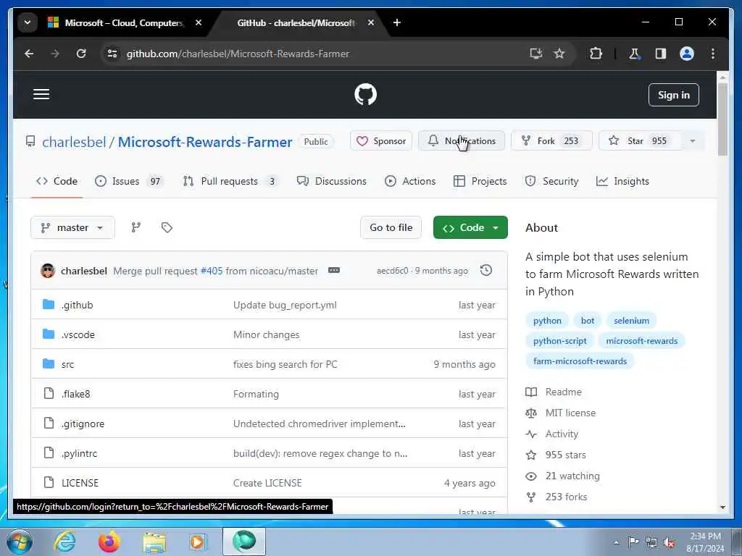Open the Pull requests tab
This screenshot has height=556, width=742.
click(x=230, y=181)
